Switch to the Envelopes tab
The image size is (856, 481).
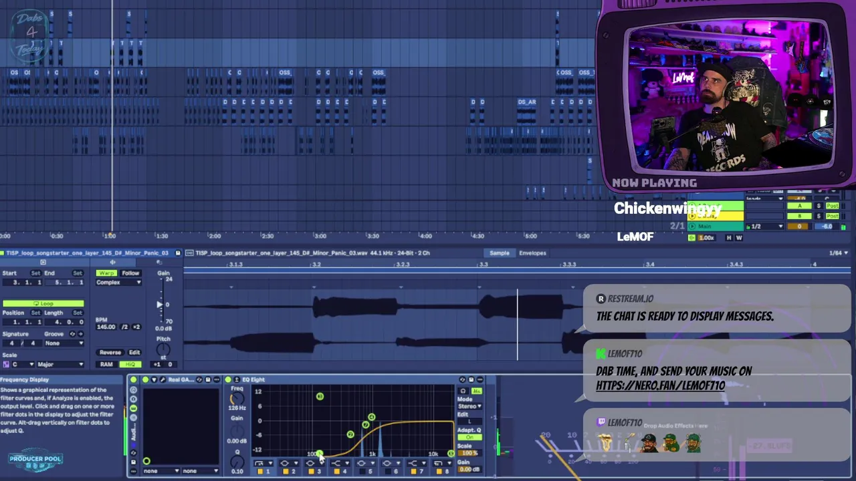(532, 253)
